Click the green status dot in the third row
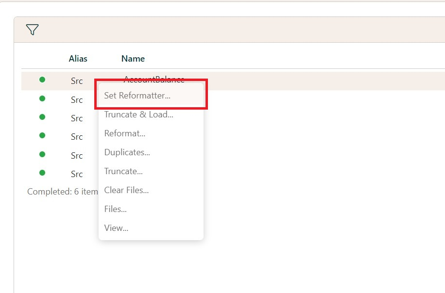 point(42,117)
